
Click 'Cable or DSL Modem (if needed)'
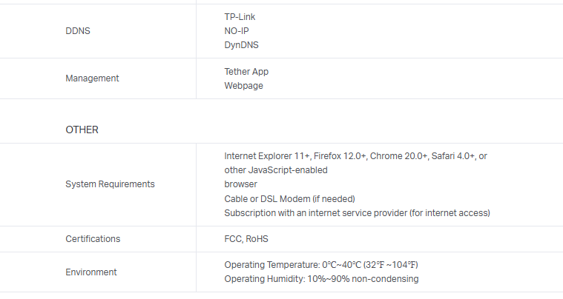tap(290, 198)
